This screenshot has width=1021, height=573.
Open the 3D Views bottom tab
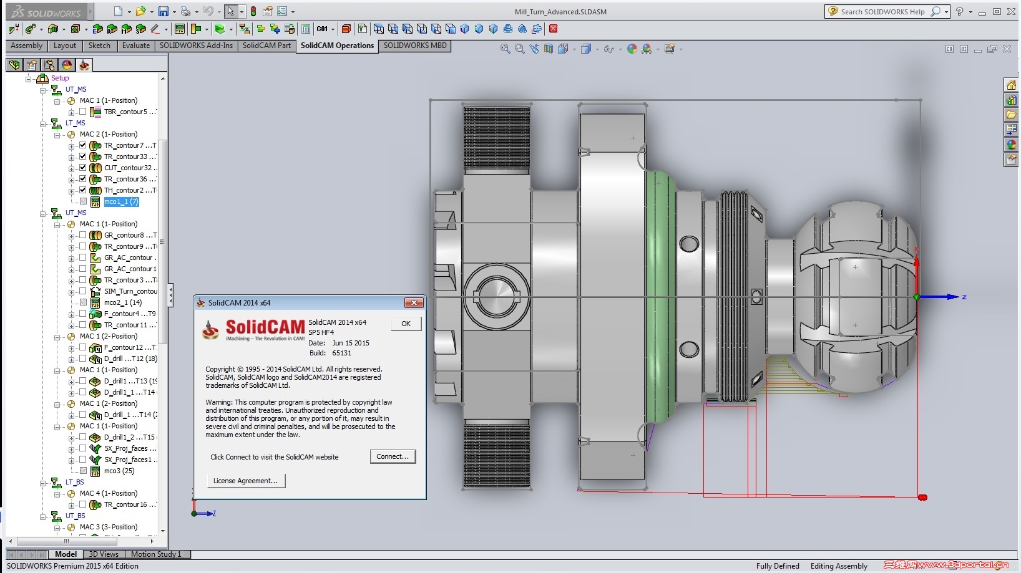(103, 554)
